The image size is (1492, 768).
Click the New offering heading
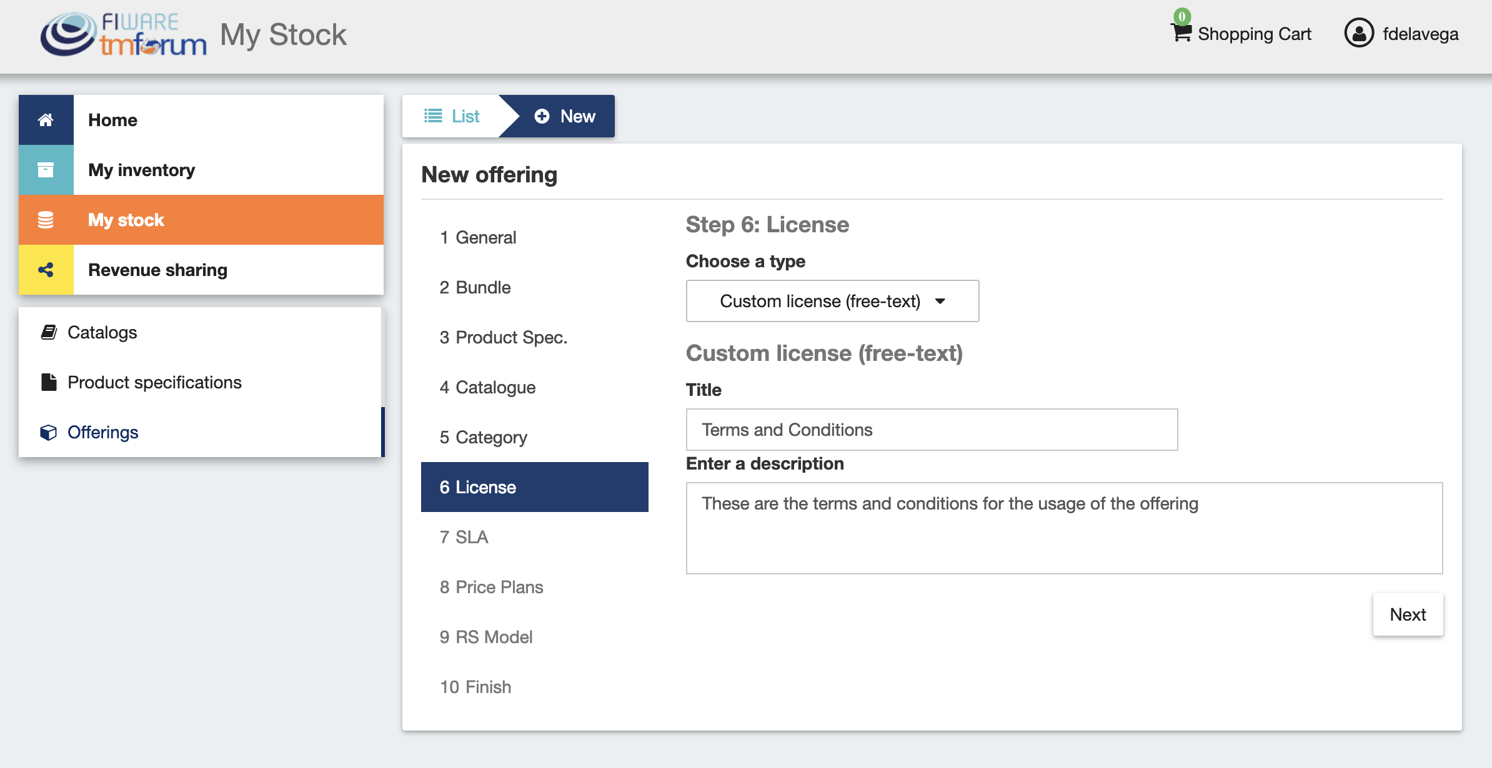(489, 174)
